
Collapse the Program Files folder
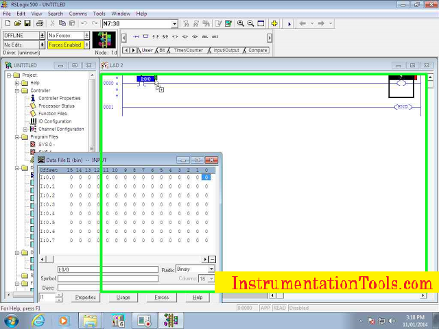point(17,137)
